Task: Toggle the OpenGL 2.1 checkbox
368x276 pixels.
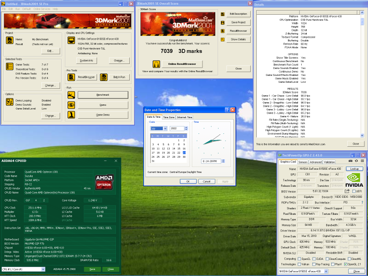Action: point(345,264)
